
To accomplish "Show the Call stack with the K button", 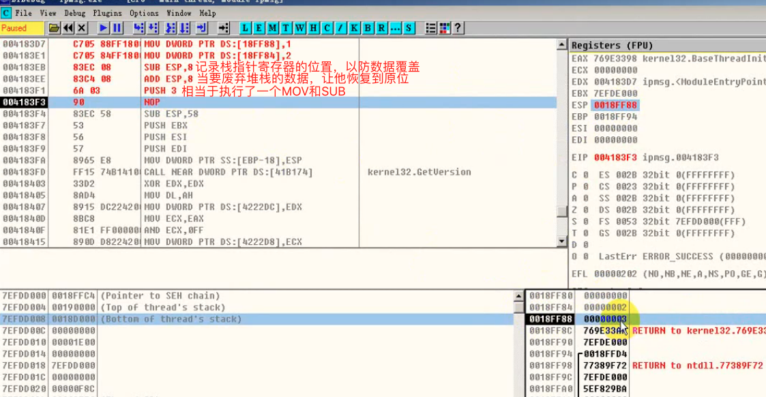I will 354,28.
